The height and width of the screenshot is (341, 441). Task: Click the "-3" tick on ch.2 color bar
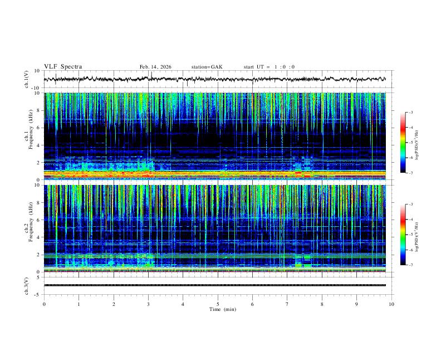[x=410, y=204]
